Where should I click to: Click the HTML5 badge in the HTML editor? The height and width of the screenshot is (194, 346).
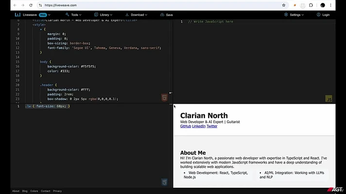tap(164, 97)
